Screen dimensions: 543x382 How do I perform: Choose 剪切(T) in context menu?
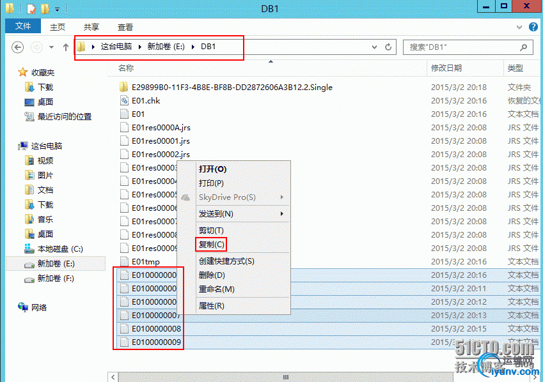[211, 231]
